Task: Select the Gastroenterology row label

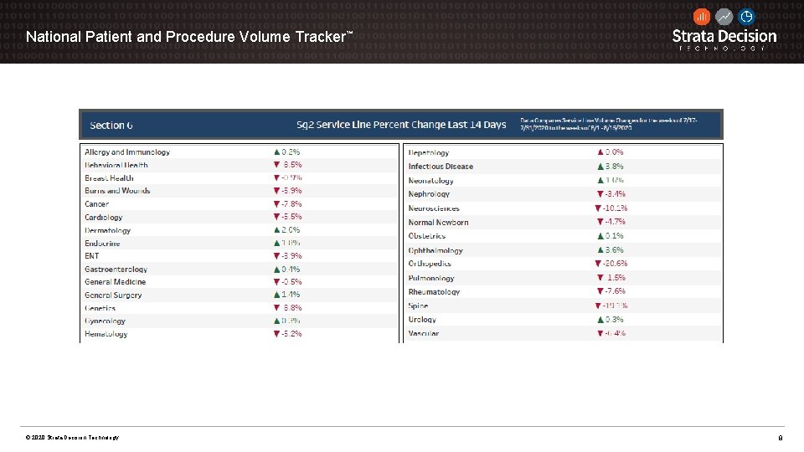Action: [116, 269]
